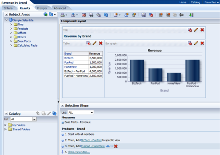Remove the Table view with its red X
The width and height of the screenshot is (220, 155).
point(100,43)
